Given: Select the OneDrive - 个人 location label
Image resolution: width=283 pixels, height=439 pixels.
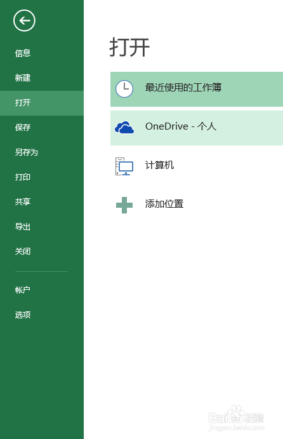Looking at the screenshot, I should click(181, 126).
